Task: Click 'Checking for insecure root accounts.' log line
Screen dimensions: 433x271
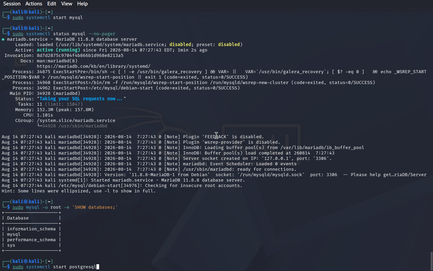Action: [x=122, y=186]
